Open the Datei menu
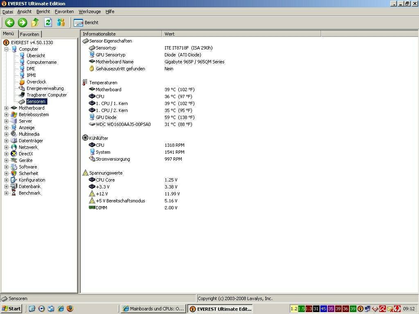419x314 pixels. [x=7, y=11]
